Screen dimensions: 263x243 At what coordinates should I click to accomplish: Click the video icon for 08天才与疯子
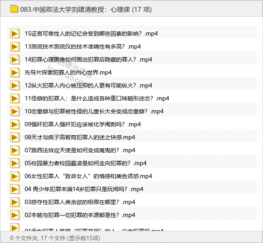click(15, 137)
